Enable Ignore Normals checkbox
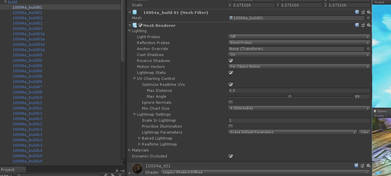The width and height of the screenshot is (391, 176). coord(231,102)
